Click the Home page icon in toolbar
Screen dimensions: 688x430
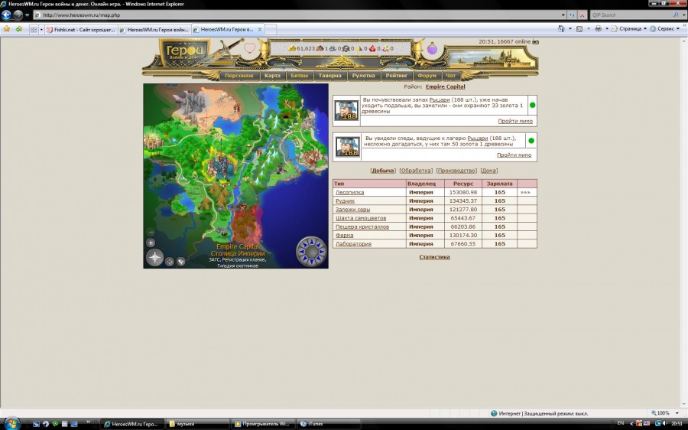click(561, 28)
